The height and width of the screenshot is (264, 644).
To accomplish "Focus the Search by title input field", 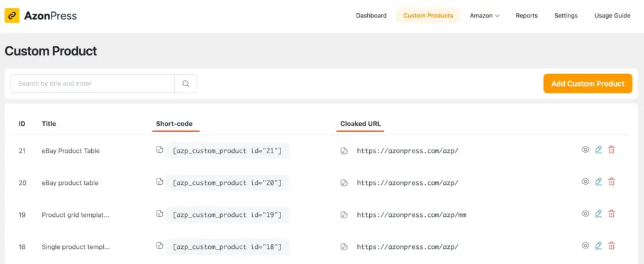I will [92, 84].
